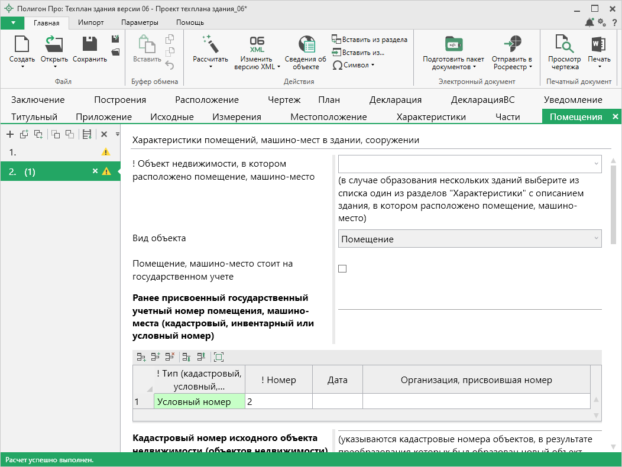
Task: Switch to the Импорт ribbon tab
Action: (x=90, y=22)
